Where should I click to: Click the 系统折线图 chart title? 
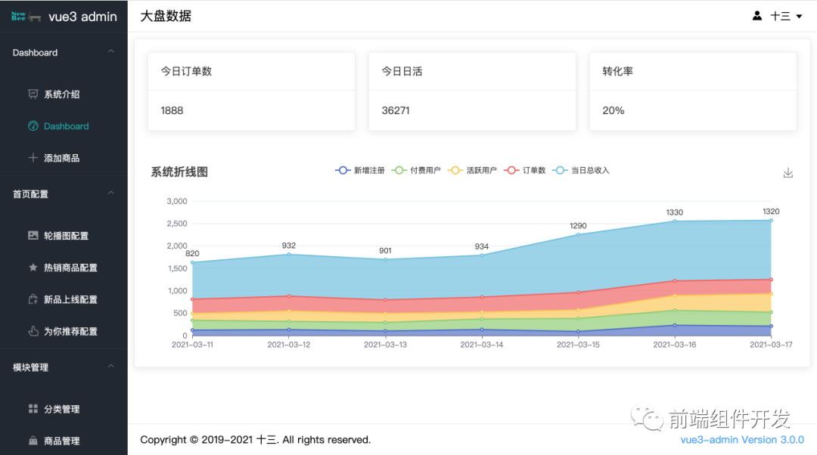pyautogui.click(x=179, y=172)
